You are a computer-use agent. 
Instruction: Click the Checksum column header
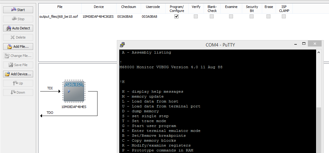(128, 9)
